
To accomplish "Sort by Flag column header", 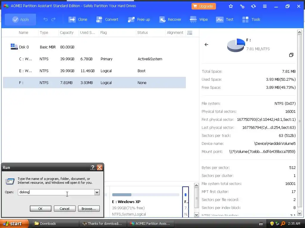I will pos(103,33).
